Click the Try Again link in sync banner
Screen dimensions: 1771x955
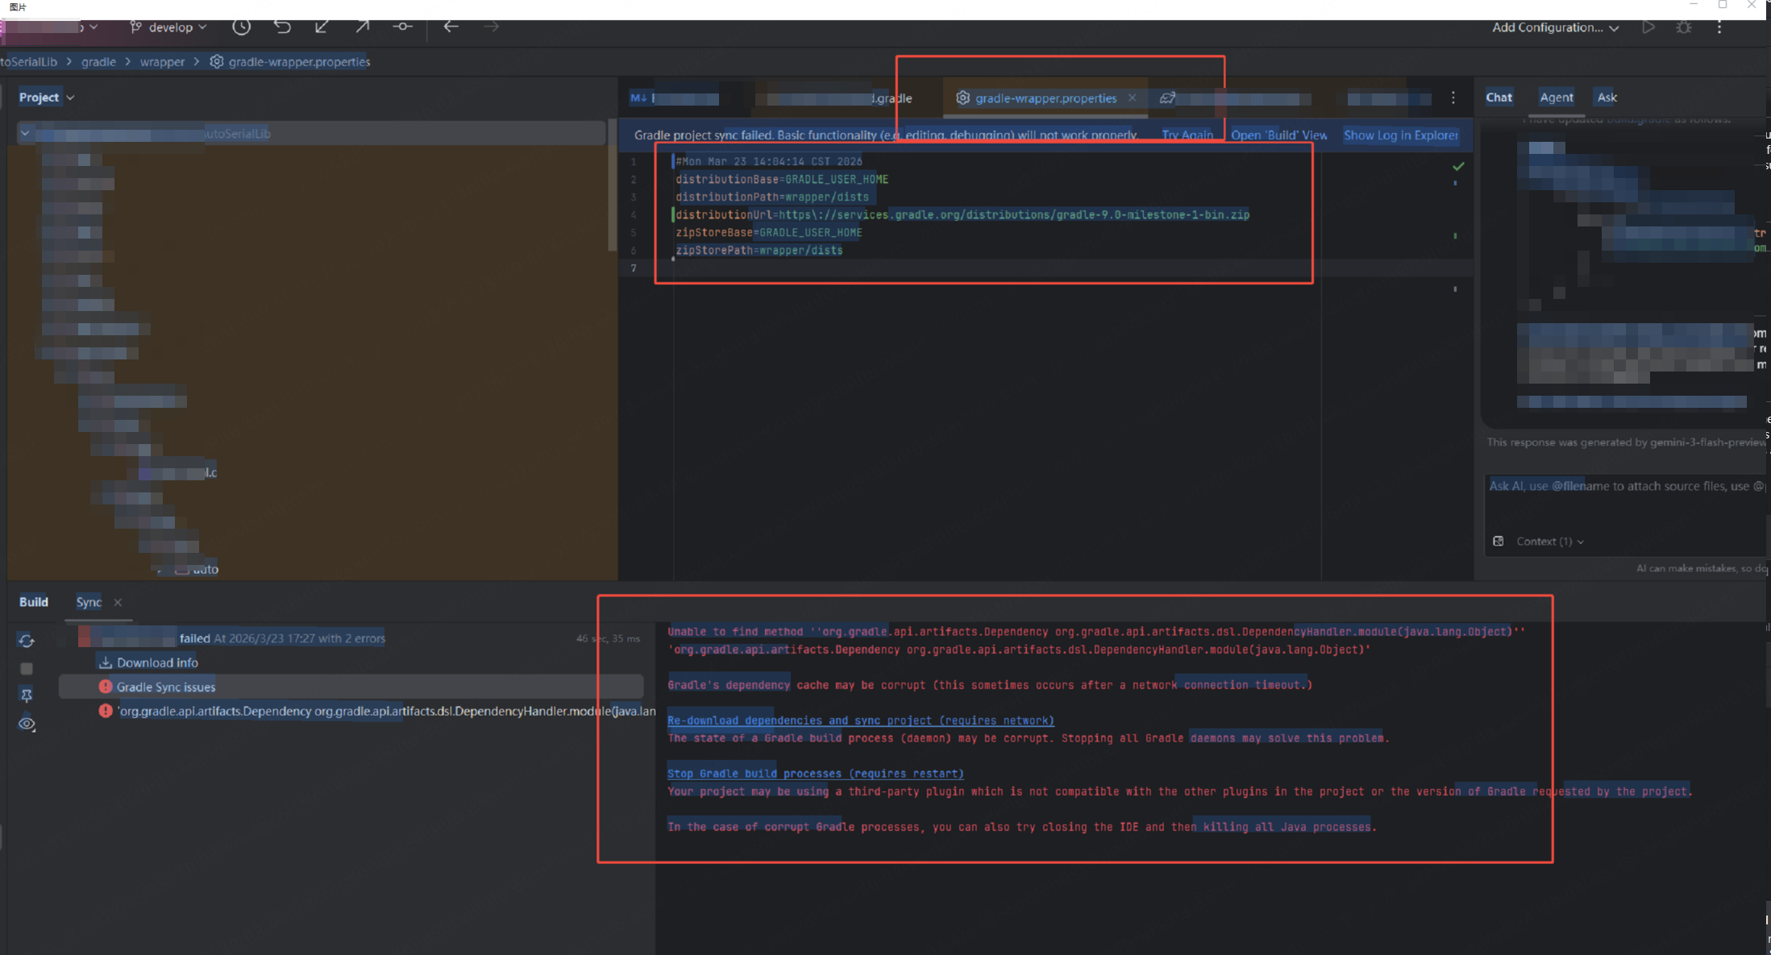1187,135
